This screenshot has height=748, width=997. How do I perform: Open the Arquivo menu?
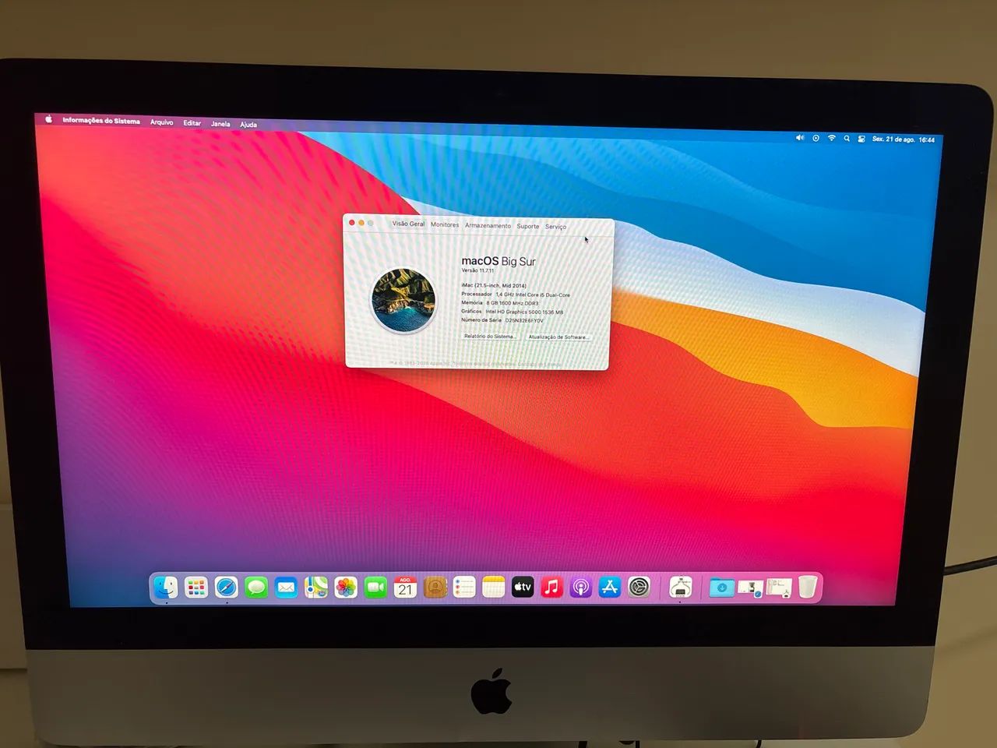(x=161, y=122)
